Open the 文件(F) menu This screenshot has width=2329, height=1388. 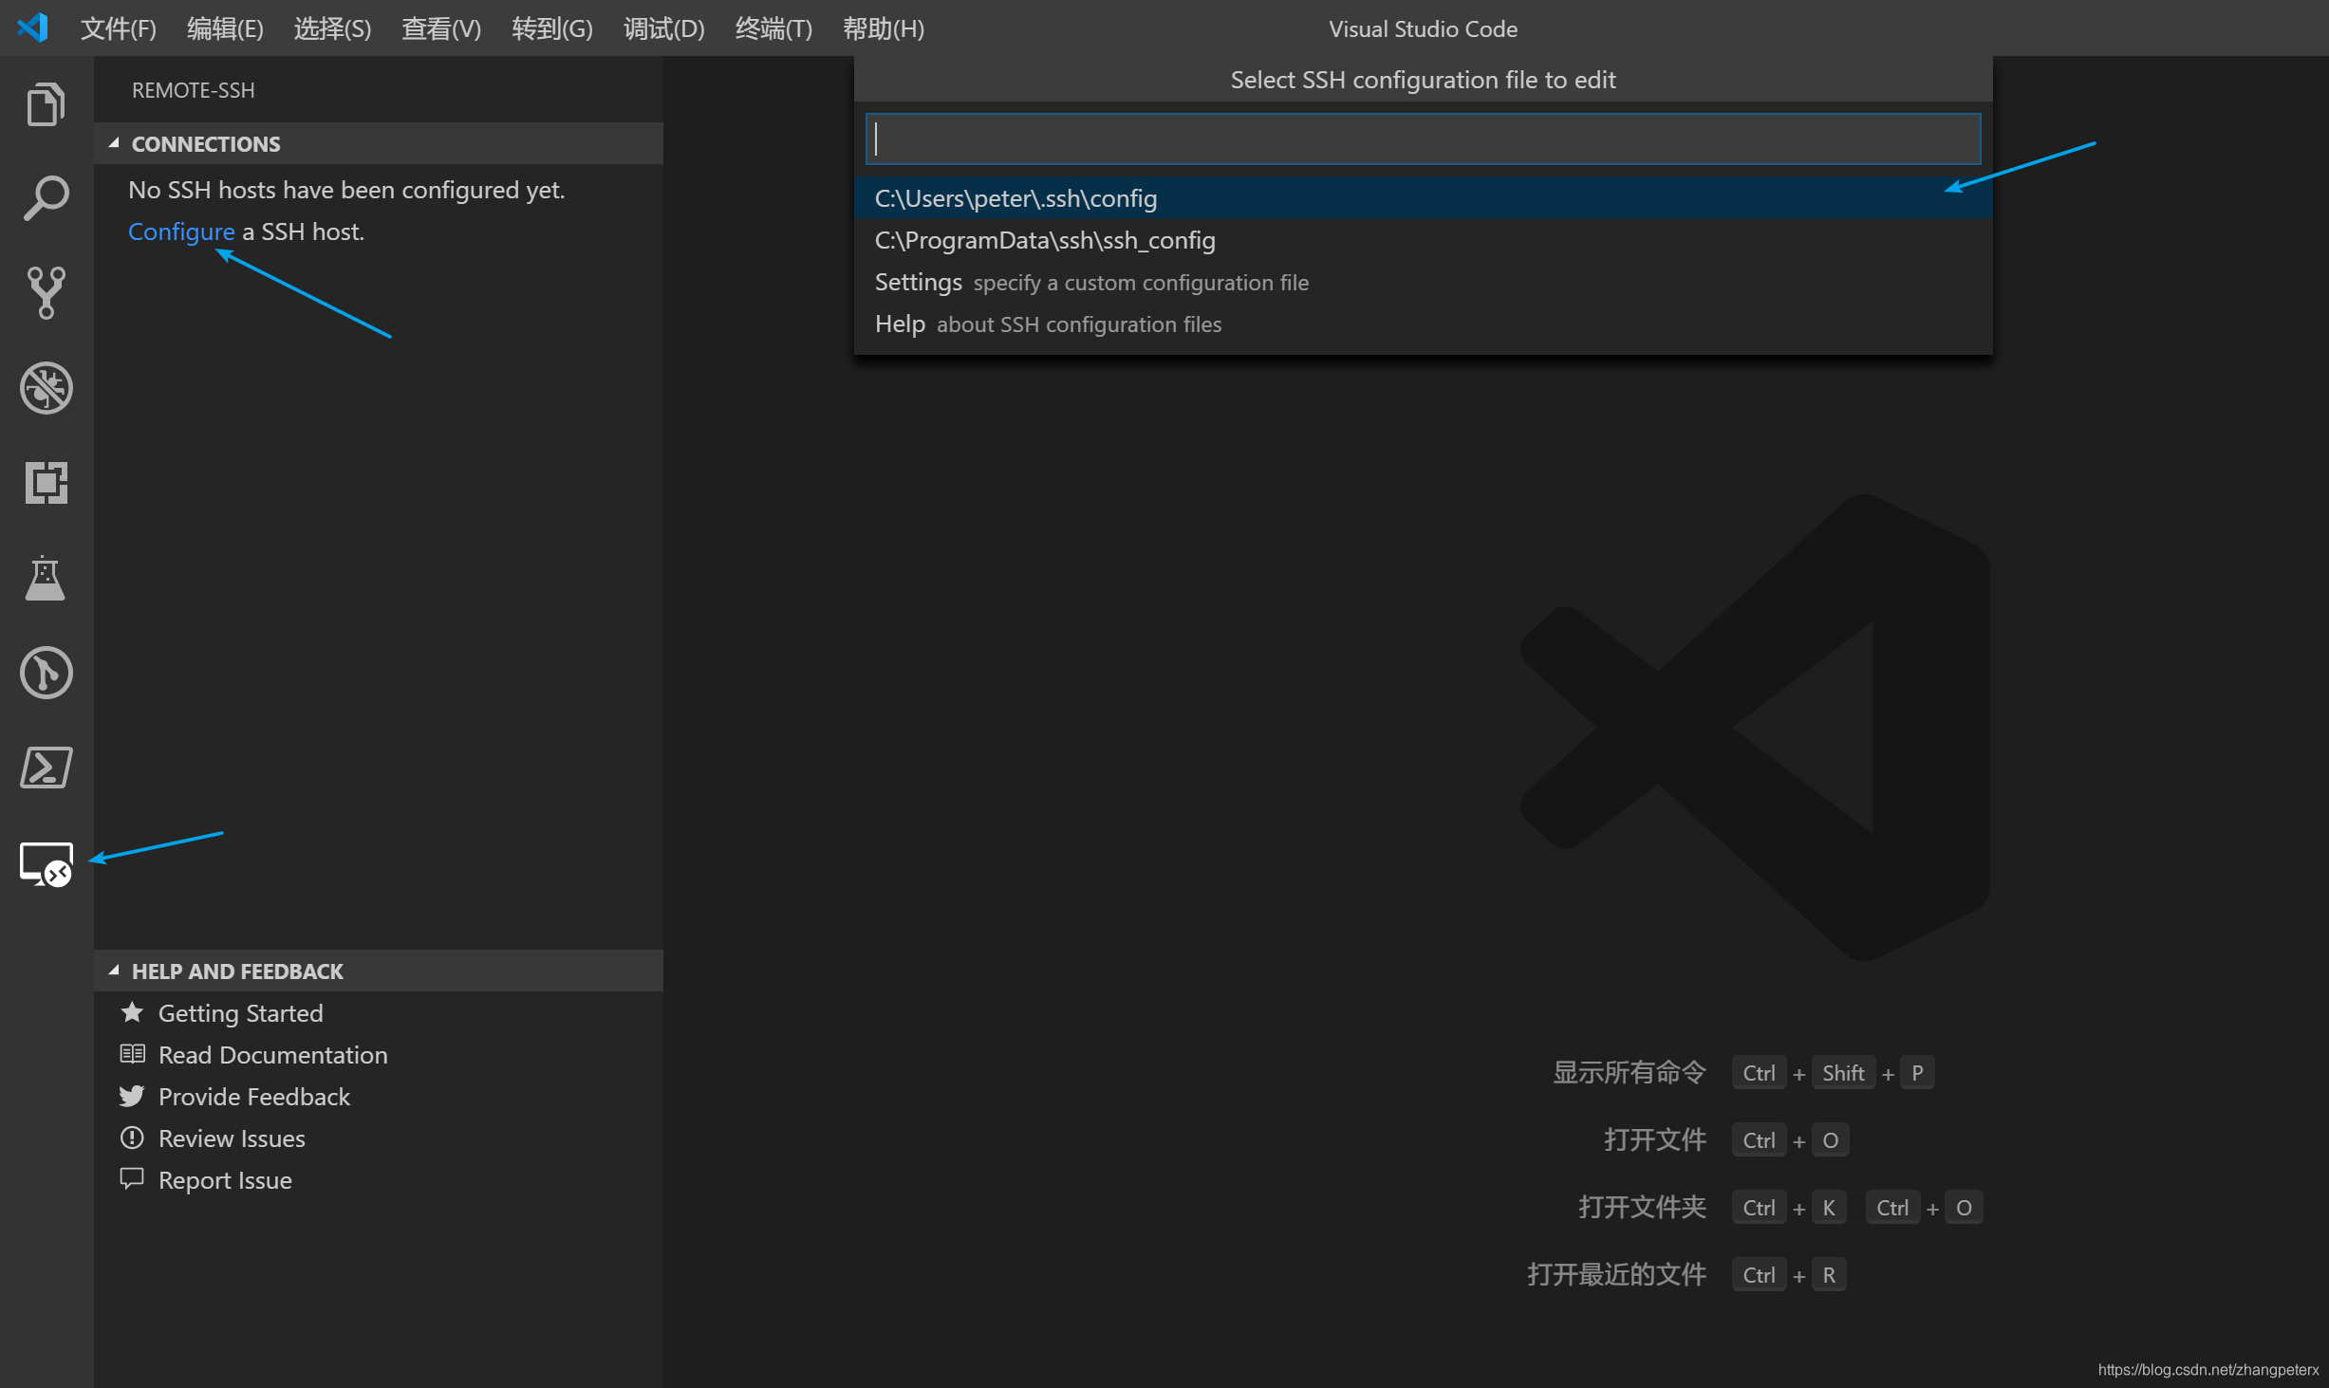(118, 28)
